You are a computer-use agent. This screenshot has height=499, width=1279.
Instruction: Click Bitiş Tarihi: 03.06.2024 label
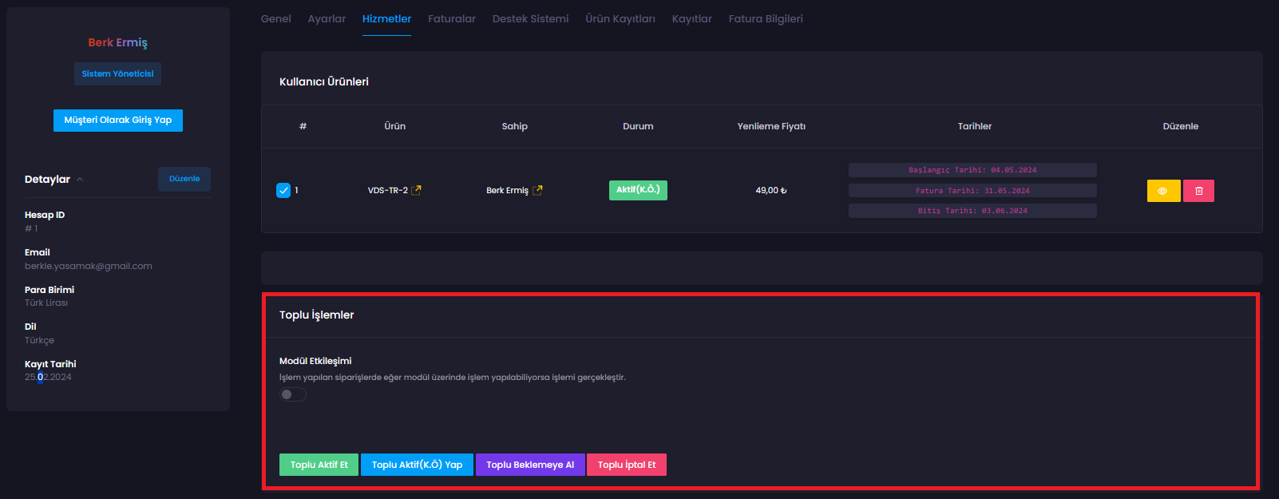[x=972, y=211]
